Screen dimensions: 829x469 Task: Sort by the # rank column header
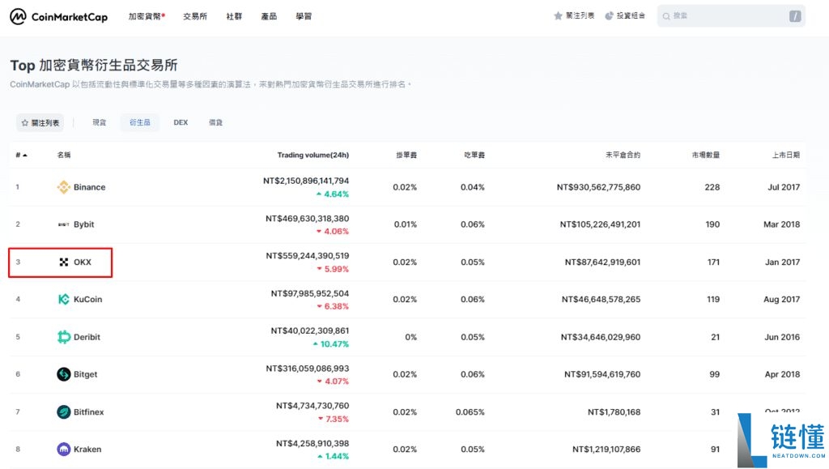coord(21,155)
